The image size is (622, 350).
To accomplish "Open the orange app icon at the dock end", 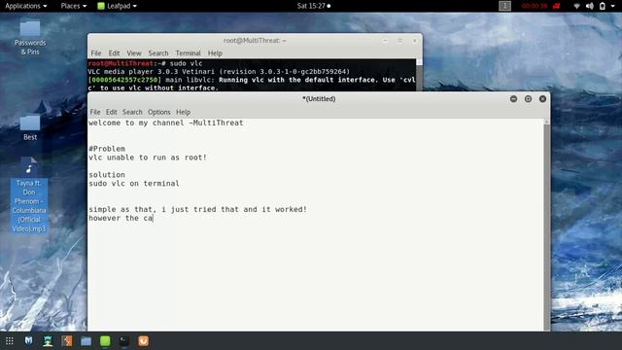I will point(143,341).
